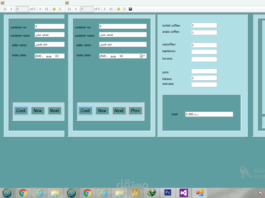Click Move first icon in left cut-off form's navigator
Screen dimensions: 265x198
5,9
